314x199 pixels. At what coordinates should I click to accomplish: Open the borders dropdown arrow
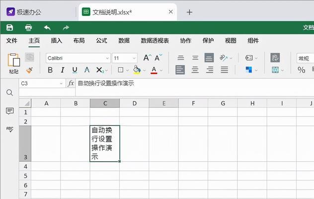pos(127,71)
